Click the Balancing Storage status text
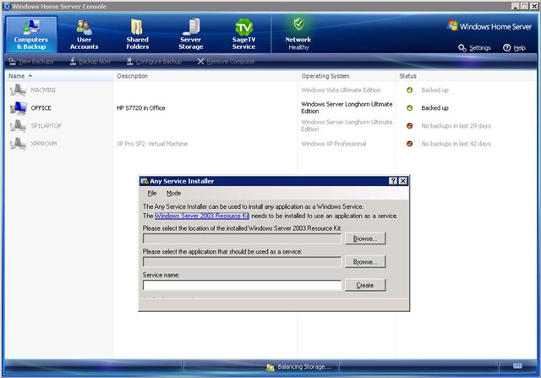541x378 pixels. point(304,367)
